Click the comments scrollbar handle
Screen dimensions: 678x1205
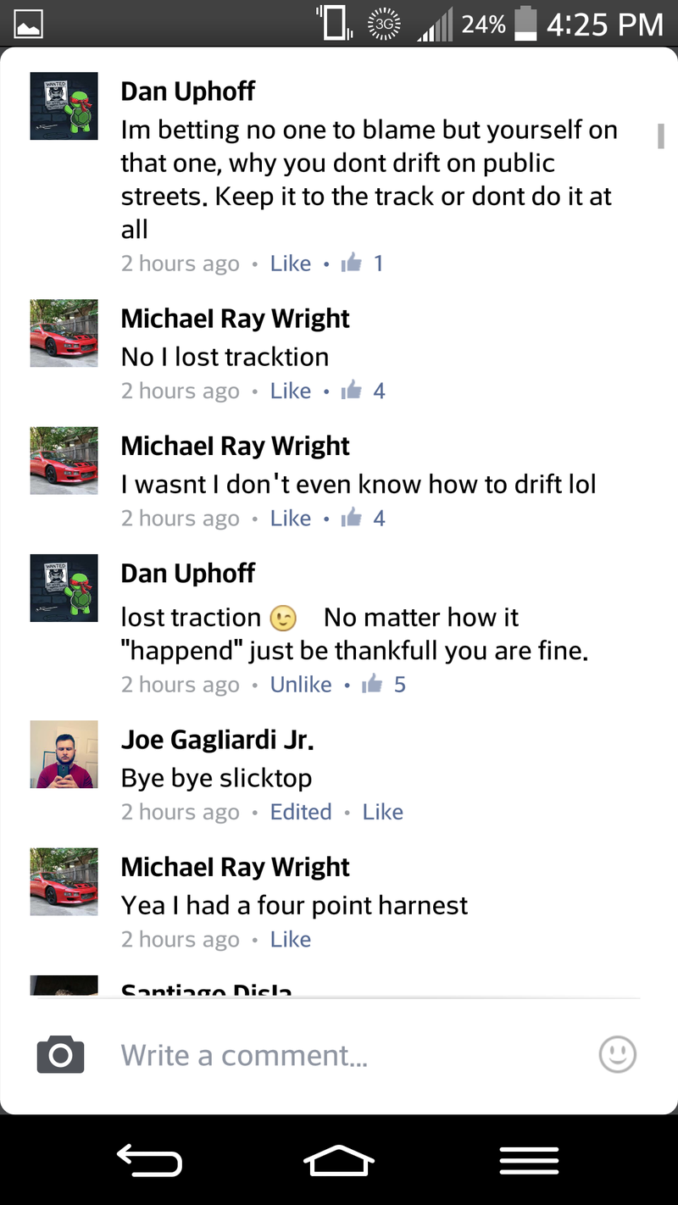point(661,135)
